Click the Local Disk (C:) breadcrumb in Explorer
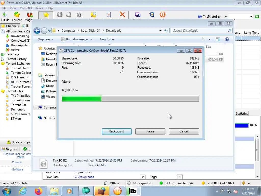Image resolution: width=261 pixels, height=196 pixels. (x=90, y=31)
